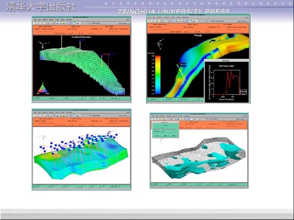Image resolution: width=294 pixels, height=220 pixels.
Task: Open Edit menu in Porosity window
Action: 154,18
